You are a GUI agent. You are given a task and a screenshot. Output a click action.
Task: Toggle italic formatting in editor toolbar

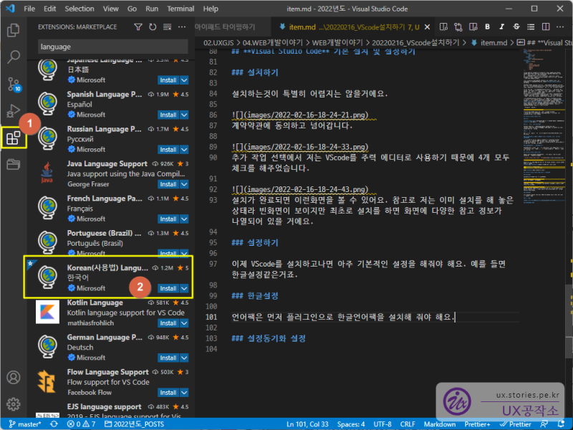click(x=502, y=27)
